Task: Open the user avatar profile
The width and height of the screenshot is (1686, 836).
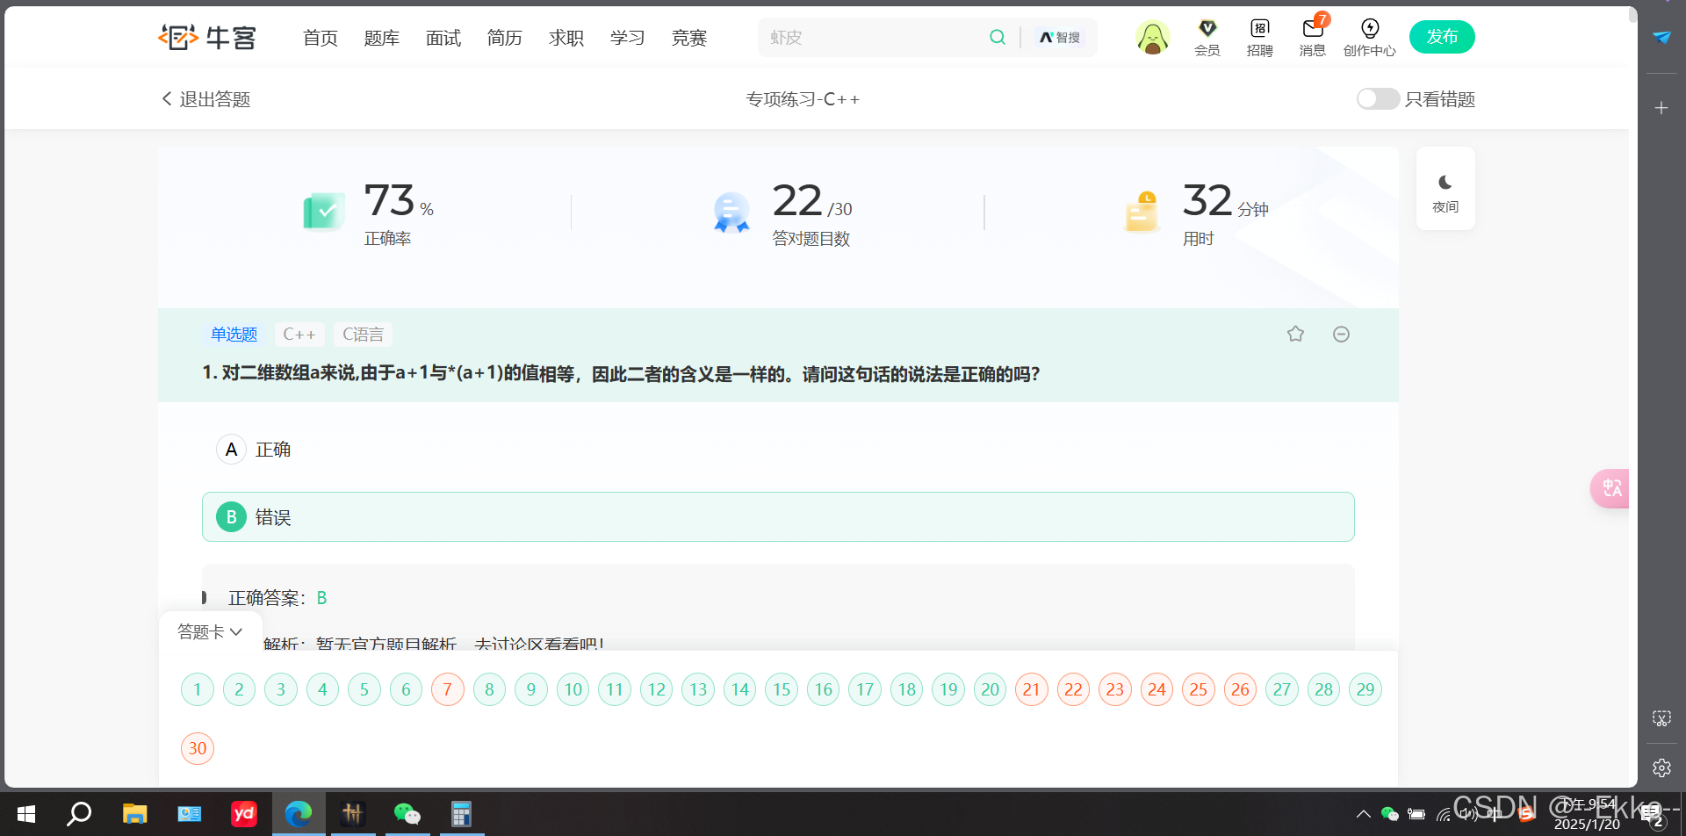Action: click(x=1152, y=37)
